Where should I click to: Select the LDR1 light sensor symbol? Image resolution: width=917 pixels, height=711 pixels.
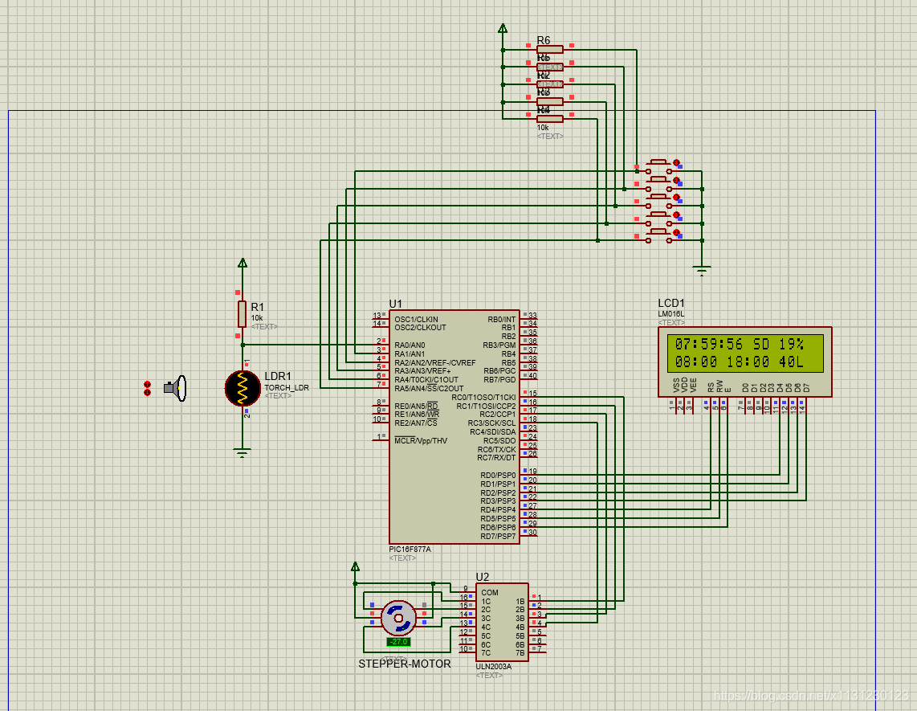click(x=242, y=388)
